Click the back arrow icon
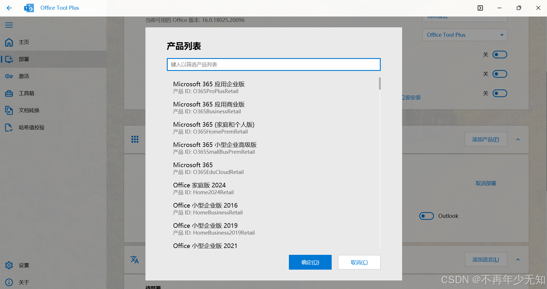 pyautogui.click(x=9, y=8)
